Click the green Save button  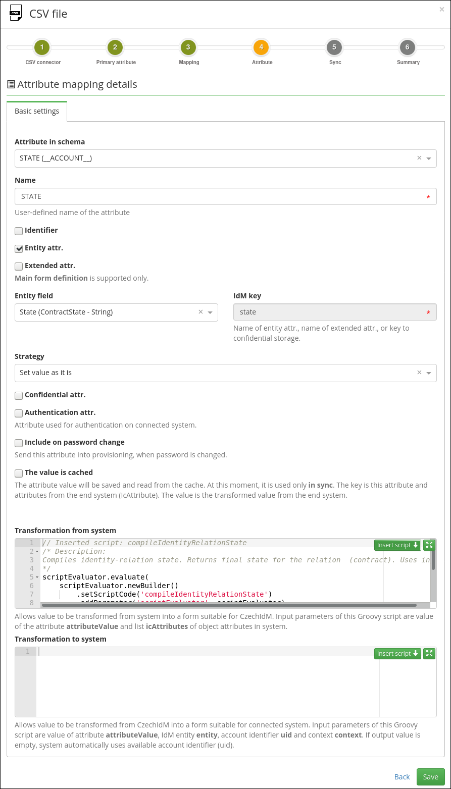click(x=431, y=777)
